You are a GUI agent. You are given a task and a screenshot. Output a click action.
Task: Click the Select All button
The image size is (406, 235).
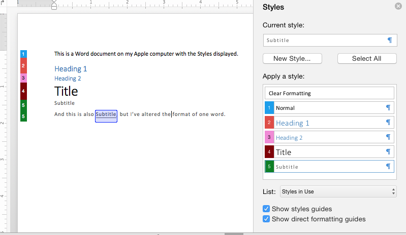[x=367, y=59]
